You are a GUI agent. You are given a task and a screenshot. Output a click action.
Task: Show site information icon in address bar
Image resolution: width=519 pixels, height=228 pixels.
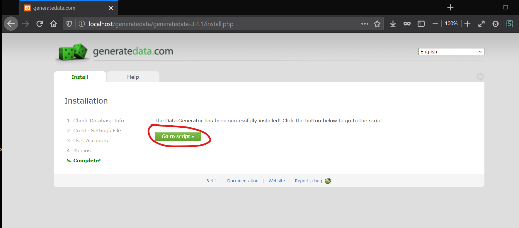click(x=82, y=24)
